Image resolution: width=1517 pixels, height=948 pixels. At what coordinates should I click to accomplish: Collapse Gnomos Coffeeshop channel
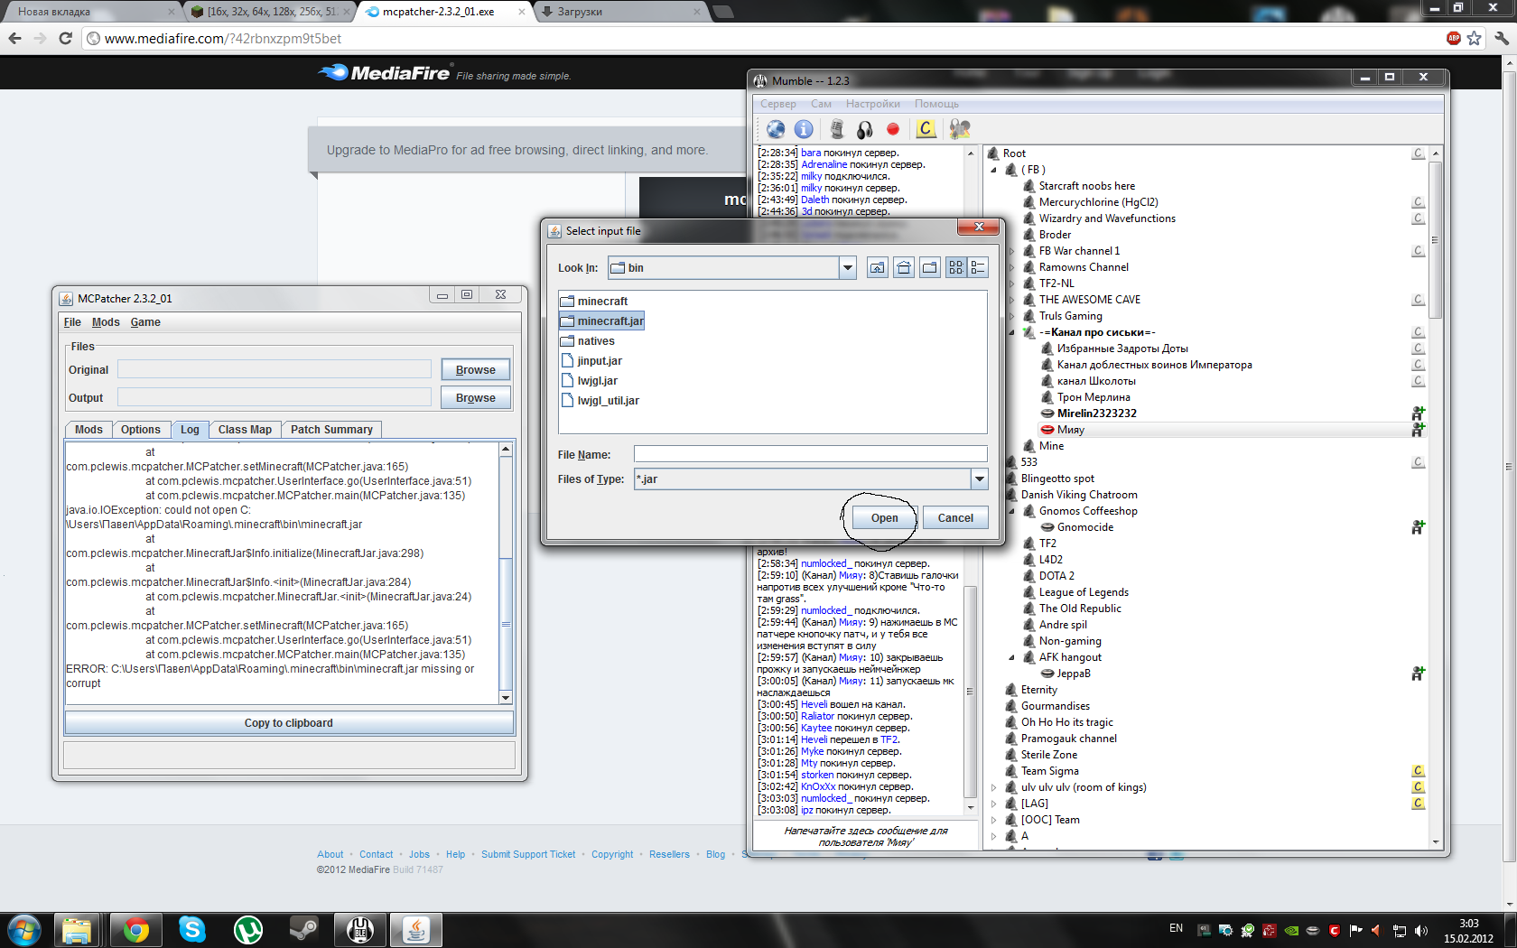(x=1012, y=511)
